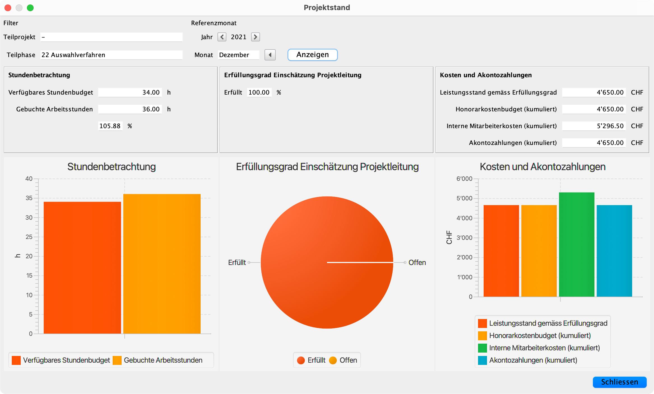This screenshot has width=654, height=394.
Task: Open the Monat dropdown arrow
Action: pos(270,55)
